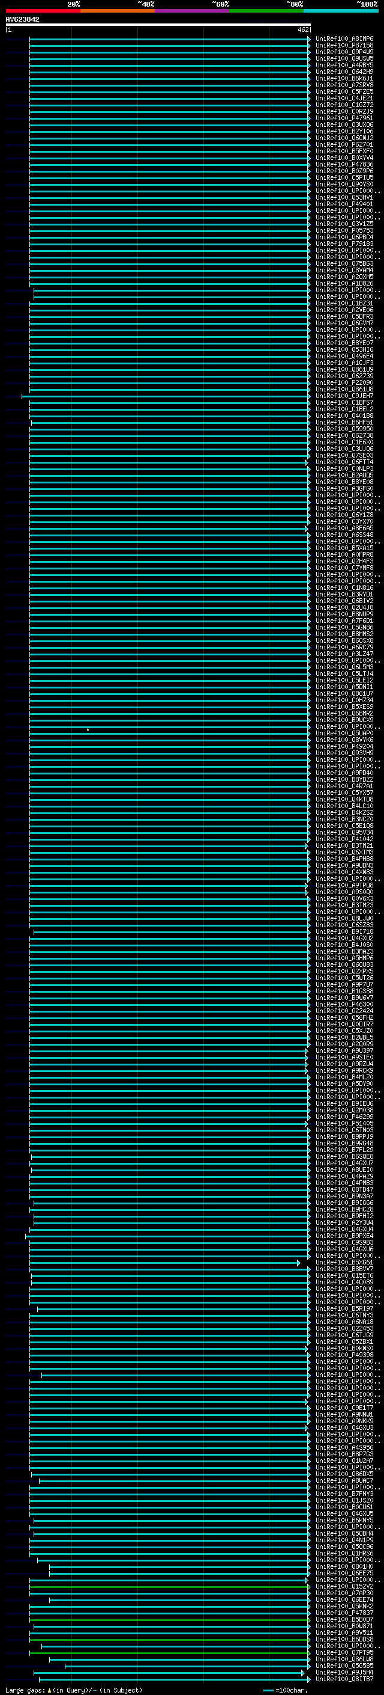Select the UniRef100_P49398 hit label

tap(344, 1355)
